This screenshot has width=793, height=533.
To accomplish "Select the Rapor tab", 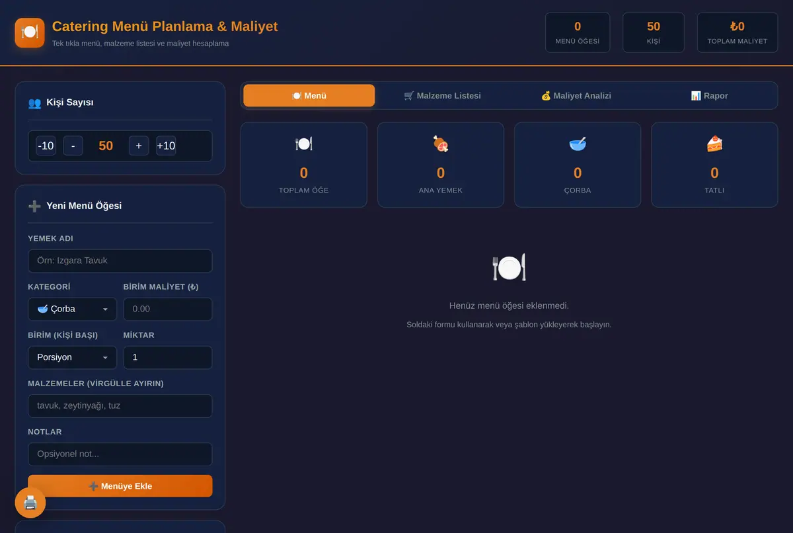I will click(x=710, y=95).
